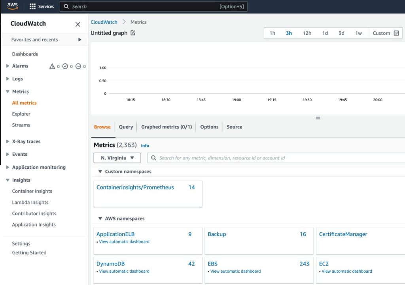405x285 pixels.
Task: Open Explorer under Metrics
Action: tap(21, 114)
